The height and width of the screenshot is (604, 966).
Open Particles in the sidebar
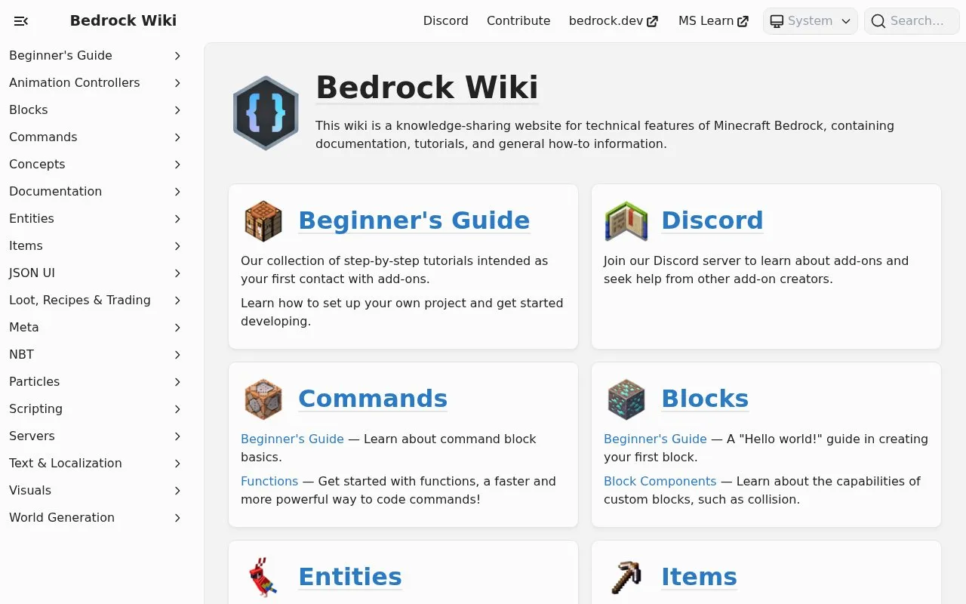tap(35, 382)
